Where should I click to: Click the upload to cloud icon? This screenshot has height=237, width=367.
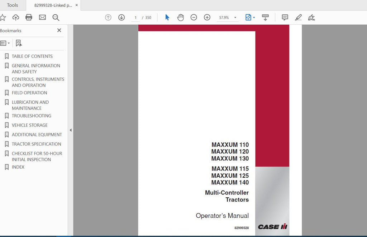coord(16,17)
